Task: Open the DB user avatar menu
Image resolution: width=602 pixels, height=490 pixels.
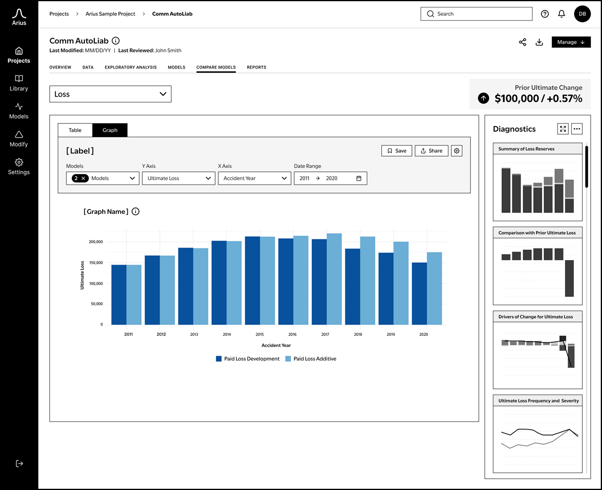Action: pyautogui.click(x=582, y=14)
